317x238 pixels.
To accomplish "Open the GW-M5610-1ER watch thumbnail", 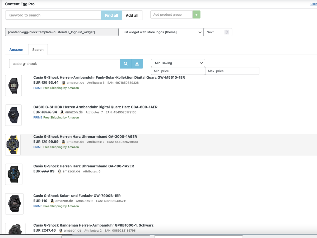I will [13, 85].
